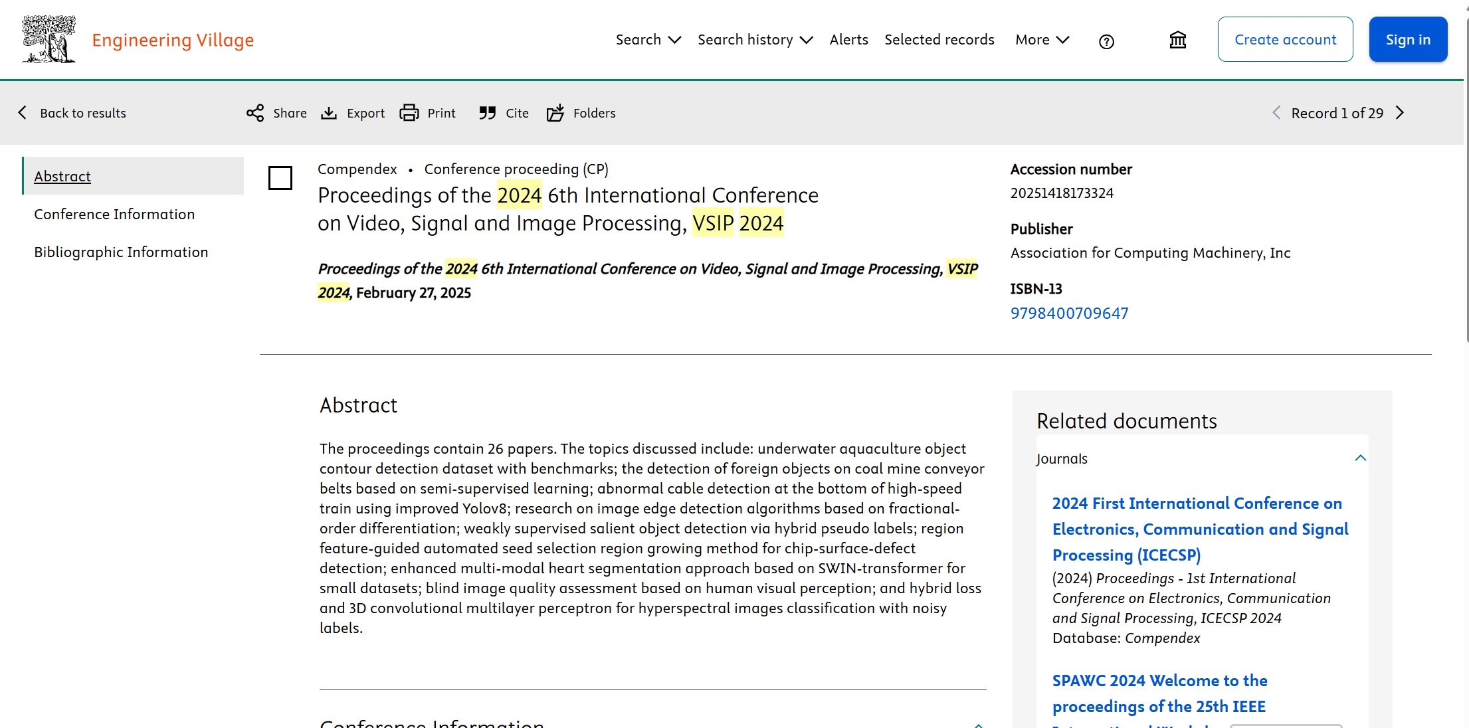1469x728 pixels.
Task: Click the Engineering Village tree logo
Action: click(49, 39)
